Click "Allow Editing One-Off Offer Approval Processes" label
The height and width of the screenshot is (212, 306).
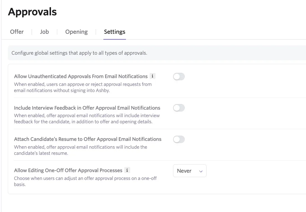point(68,170)
